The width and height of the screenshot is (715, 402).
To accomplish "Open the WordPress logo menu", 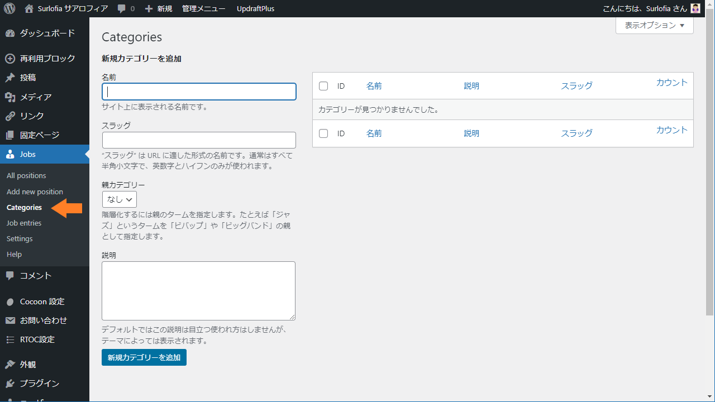I will [x=9, y=8].
